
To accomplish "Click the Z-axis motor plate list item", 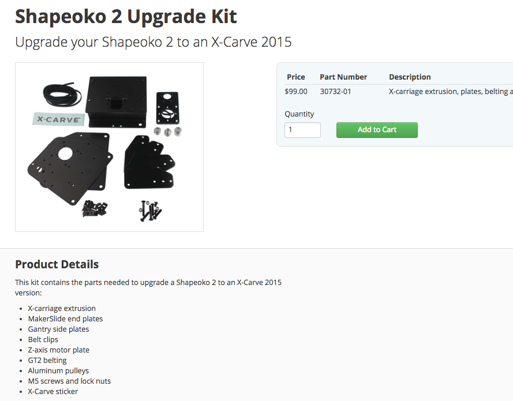I will tap(58, 350).
